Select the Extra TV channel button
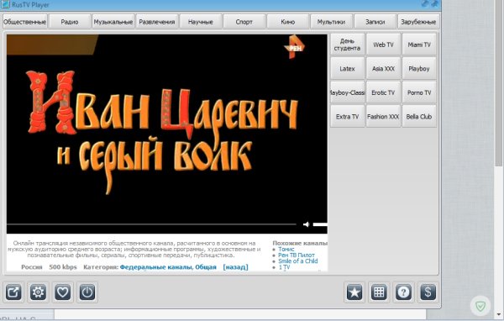This screenshot has height=321, width=504. point(348,117)
